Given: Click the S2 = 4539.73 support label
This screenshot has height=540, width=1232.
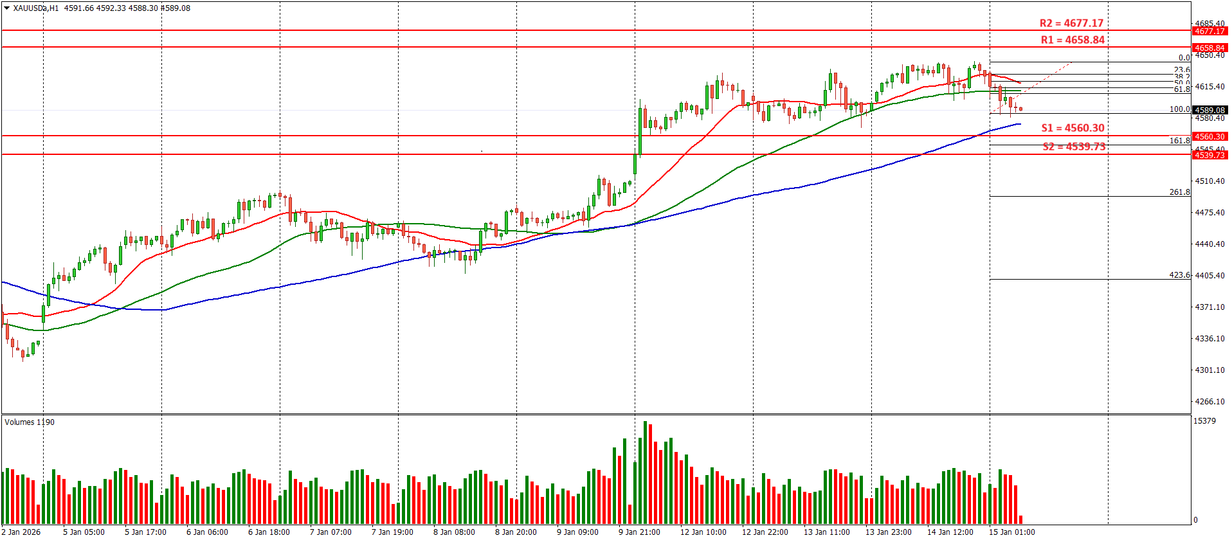Looking at the screenshot, I should pos(1074,147).
